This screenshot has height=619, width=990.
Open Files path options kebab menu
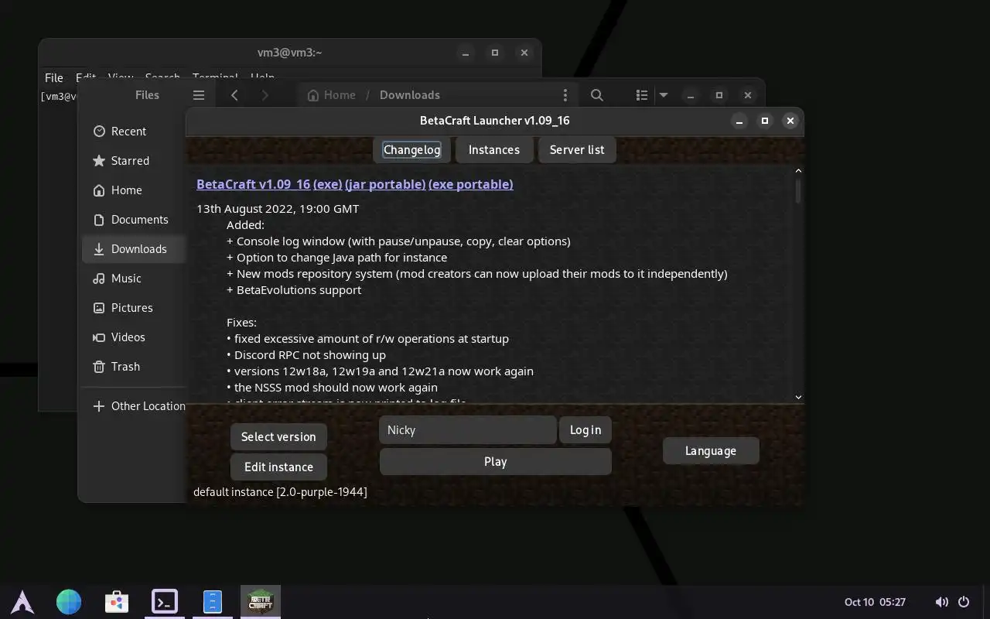coord(565,95)
